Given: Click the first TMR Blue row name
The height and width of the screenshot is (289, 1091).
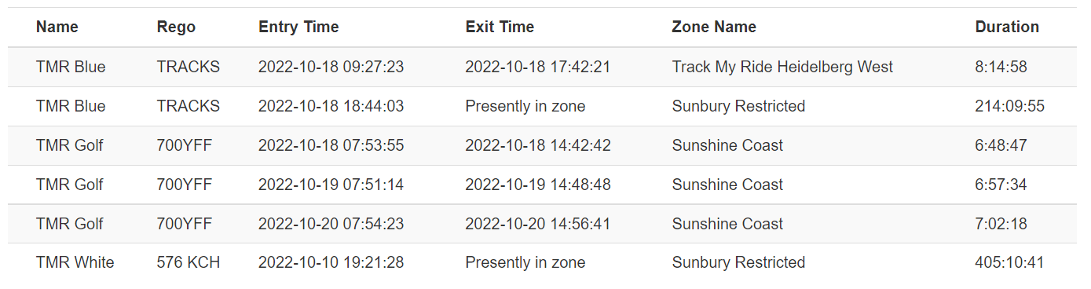Looking at the screenshot, I should point(71,67).
